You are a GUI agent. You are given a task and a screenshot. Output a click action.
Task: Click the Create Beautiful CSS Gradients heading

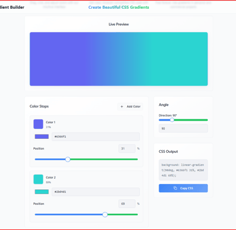pos(119,8)
